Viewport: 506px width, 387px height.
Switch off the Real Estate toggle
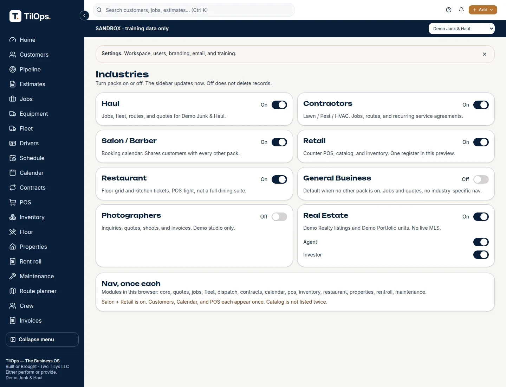pos(481,217)
